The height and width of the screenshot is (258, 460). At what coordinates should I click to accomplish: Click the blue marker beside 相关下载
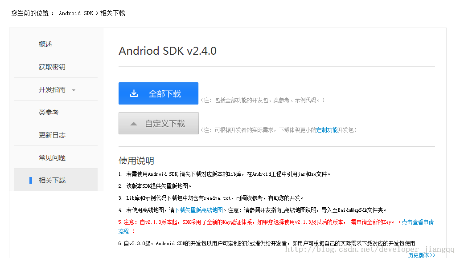point(31,180)
